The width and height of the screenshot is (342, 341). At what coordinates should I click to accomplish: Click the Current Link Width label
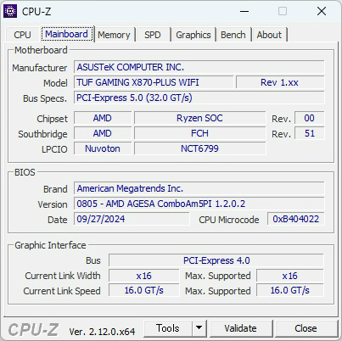(x=63, y=276)
